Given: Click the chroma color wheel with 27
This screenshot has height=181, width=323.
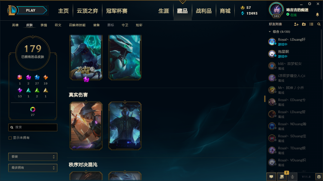Looking at the screenshot, I should [x=33, y=110].
